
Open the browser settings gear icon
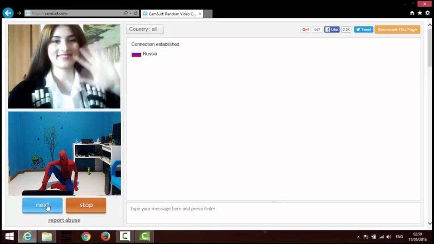[x=427, y=13]
